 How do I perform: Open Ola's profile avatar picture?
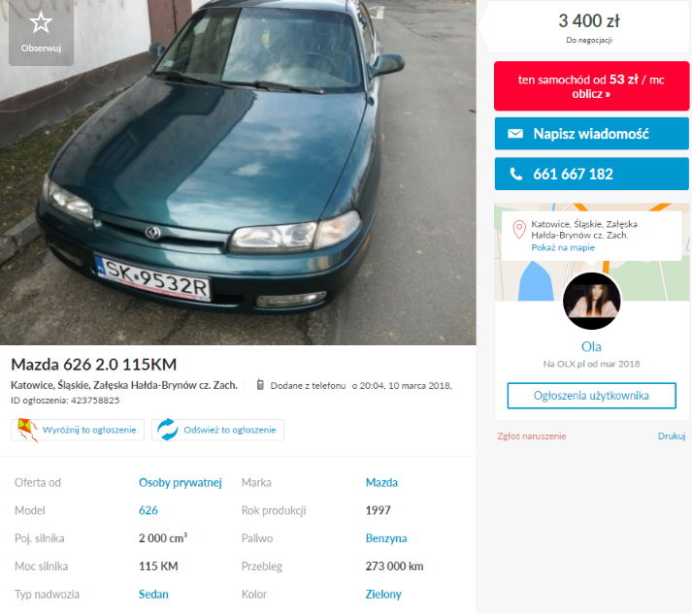coord(591,301)
